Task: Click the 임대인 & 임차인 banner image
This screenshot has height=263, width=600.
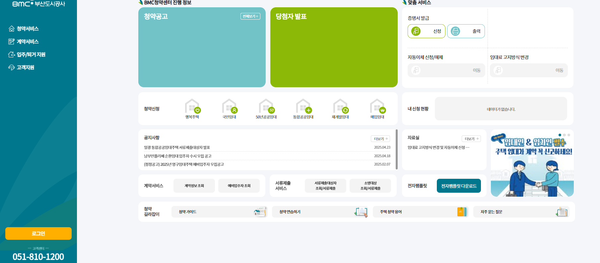Action: (x=532, y=163)
